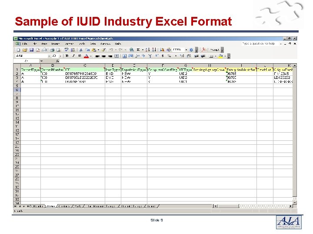Open the File menu
This screenshot has height=234, width=313.
(x=25, y=44)
